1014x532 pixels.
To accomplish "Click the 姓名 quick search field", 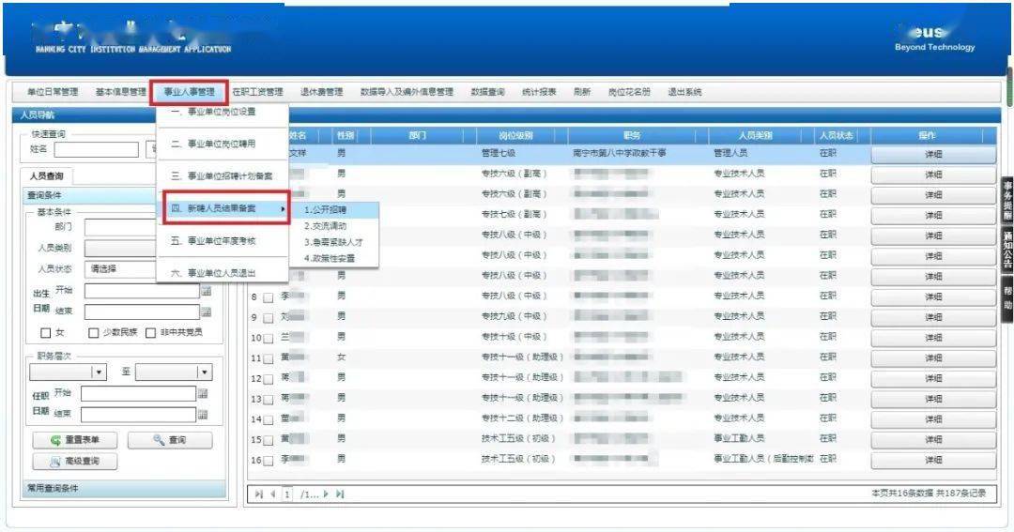I will coord(96,149).
